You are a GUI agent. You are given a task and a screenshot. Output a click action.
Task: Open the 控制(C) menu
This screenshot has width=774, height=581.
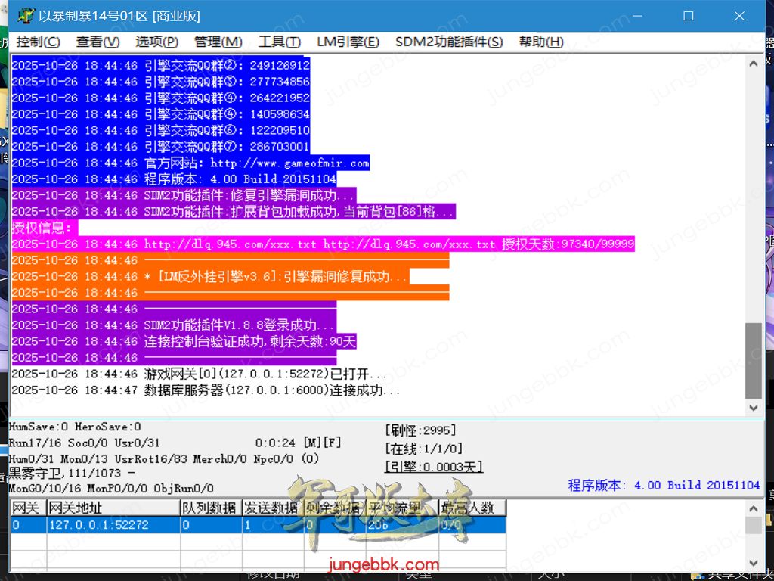click(39, 42)
